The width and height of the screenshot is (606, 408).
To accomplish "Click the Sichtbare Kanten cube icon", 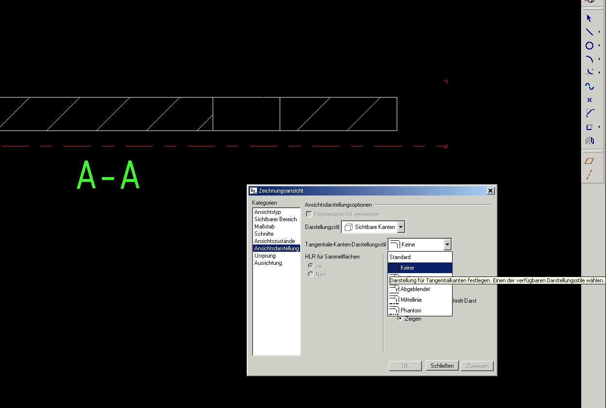I will [x=348, y=227].
